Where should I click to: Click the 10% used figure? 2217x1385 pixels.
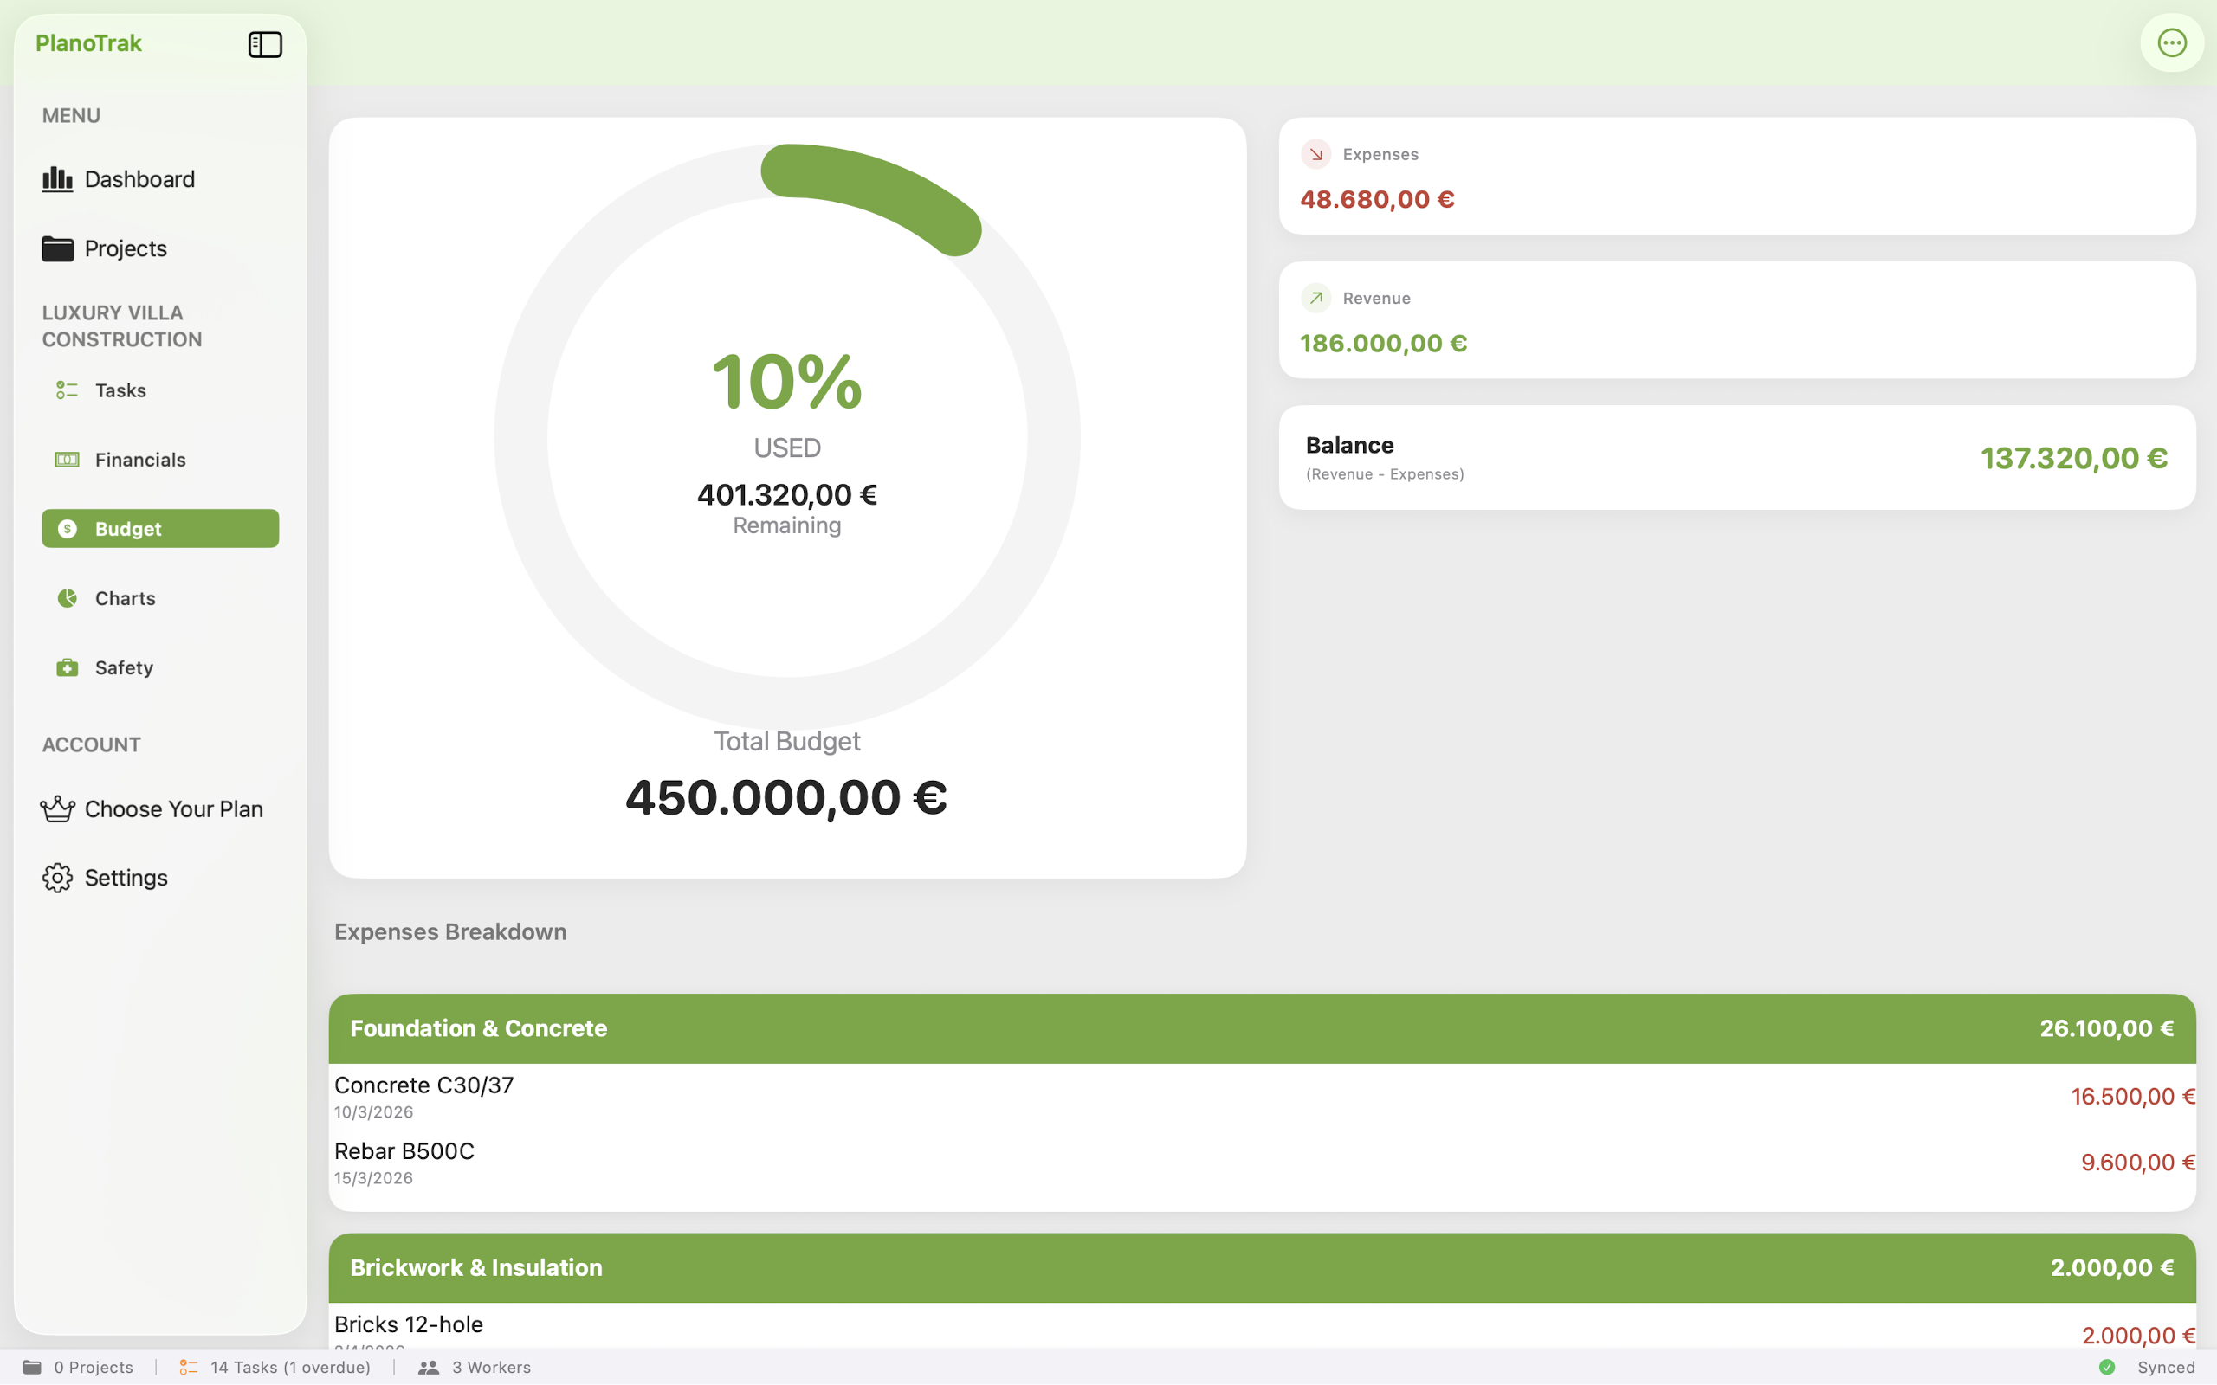click(x=787, y=381)
